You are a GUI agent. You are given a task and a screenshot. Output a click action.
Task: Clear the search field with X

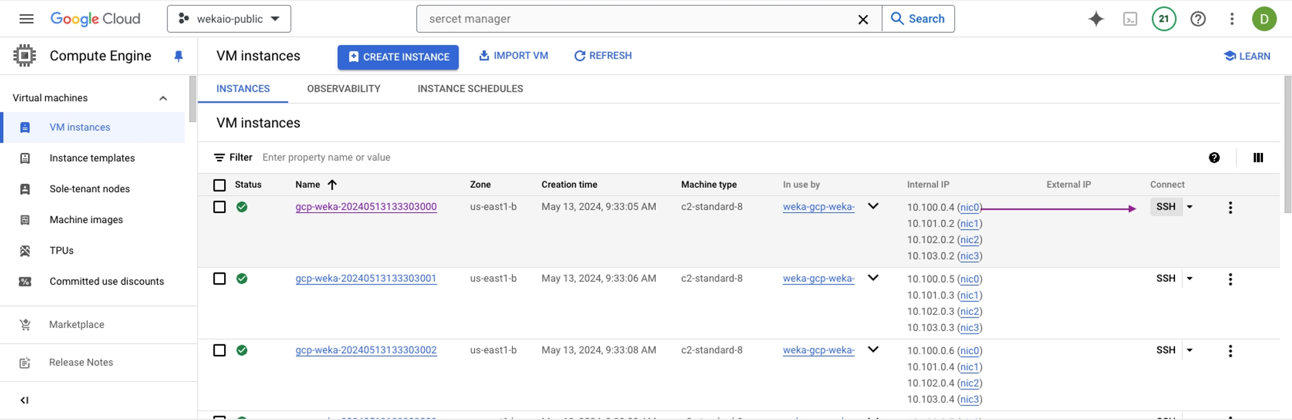tap(862, 19)
